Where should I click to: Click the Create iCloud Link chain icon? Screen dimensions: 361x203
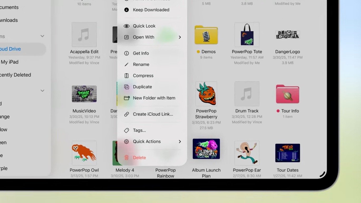tap(126, 114)
